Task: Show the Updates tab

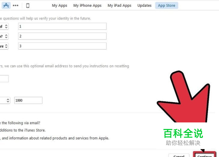Action: click(x=144, y=5)
